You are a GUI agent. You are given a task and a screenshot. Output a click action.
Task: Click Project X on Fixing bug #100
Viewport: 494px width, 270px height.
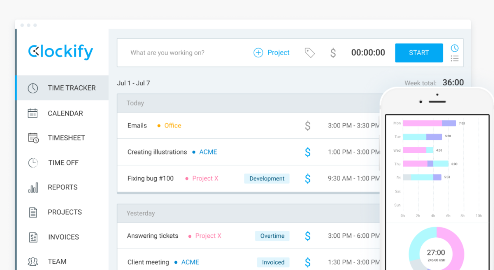(x=205, y=178)
